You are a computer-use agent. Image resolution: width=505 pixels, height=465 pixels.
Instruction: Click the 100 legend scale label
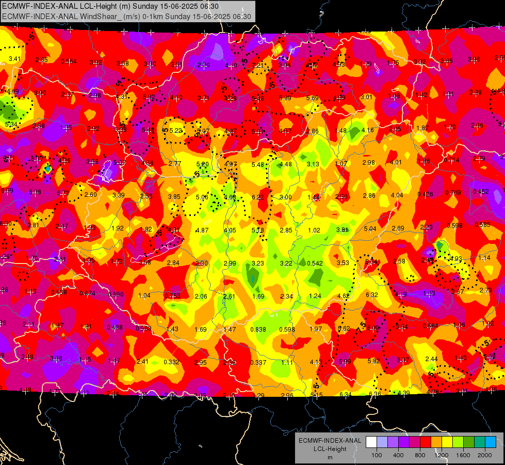(377, 455)
